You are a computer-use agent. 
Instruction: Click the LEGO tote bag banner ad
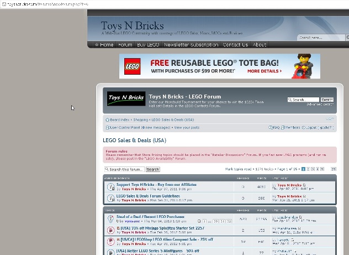[x=220, y=66]
